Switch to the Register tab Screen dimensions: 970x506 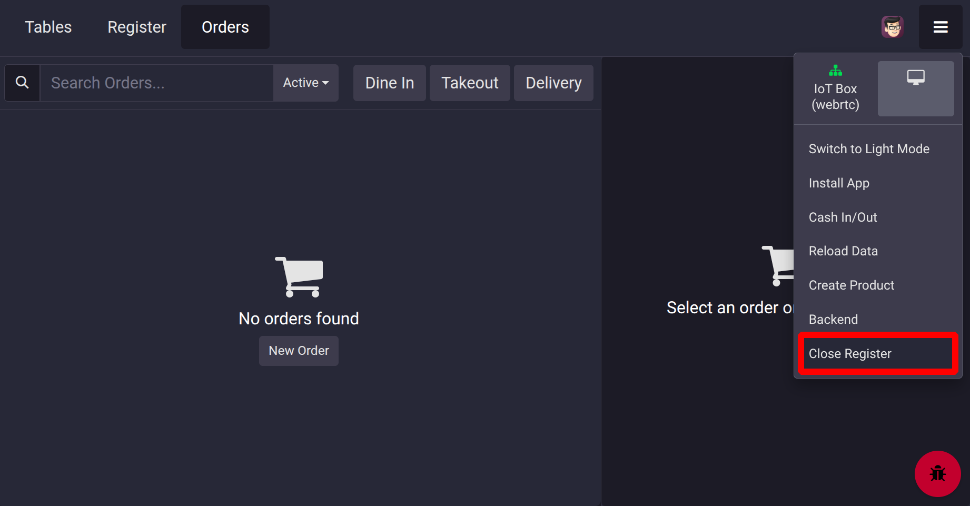(137, 27)
